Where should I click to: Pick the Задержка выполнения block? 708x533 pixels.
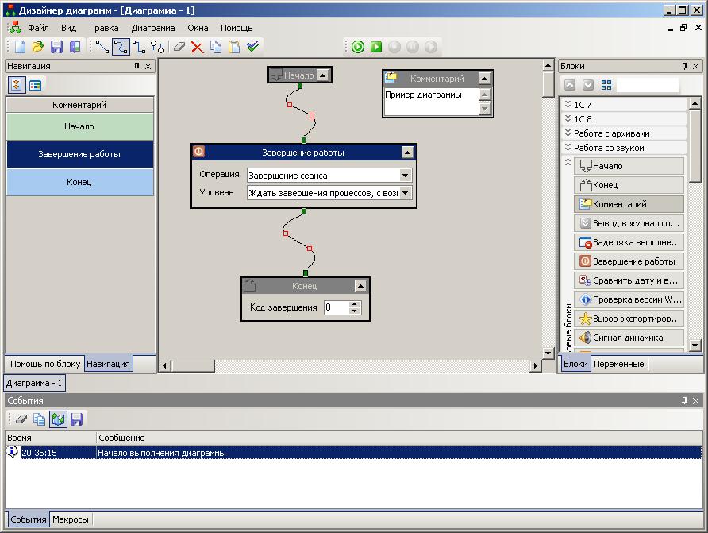pos(629,242)
